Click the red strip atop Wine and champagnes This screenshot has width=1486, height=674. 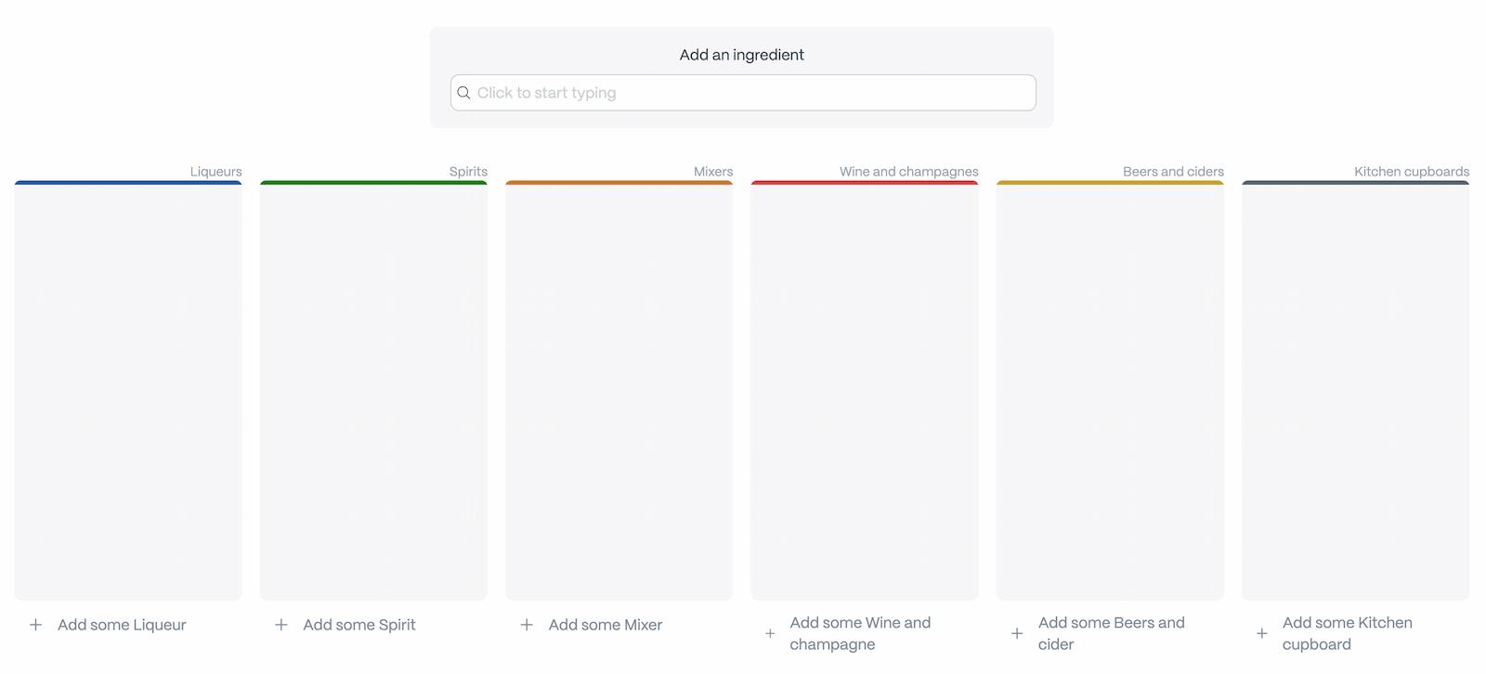864,181
